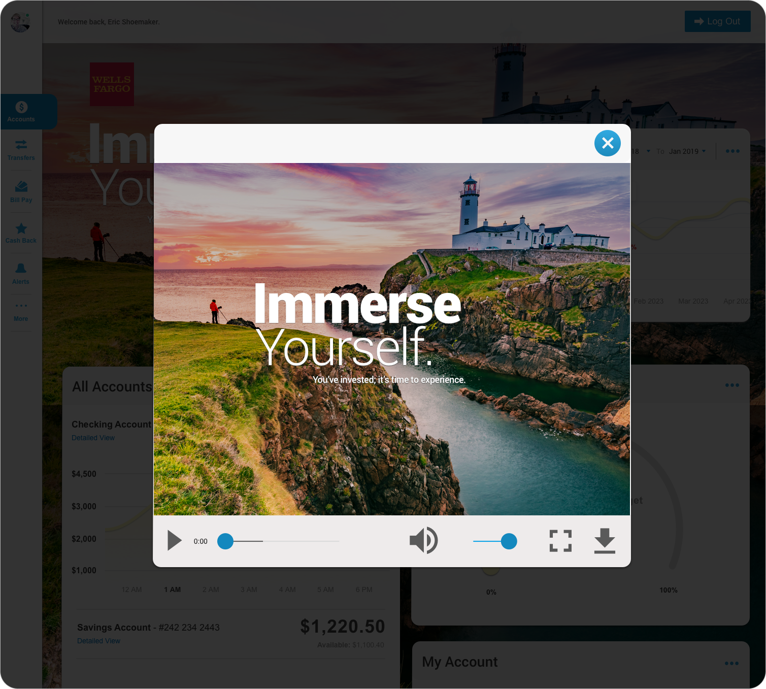This screenshot has height=689, width=766.
Task: Click the Wells Fargo logo
Action: 112,84
